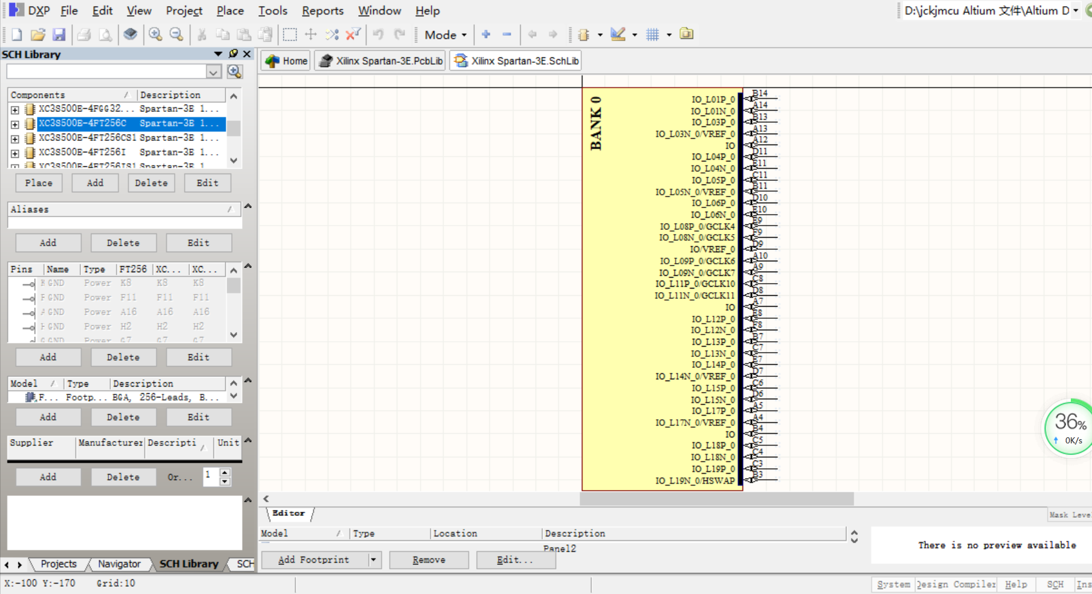
Task: Open the Reports menu
Action: coord(322,11)
